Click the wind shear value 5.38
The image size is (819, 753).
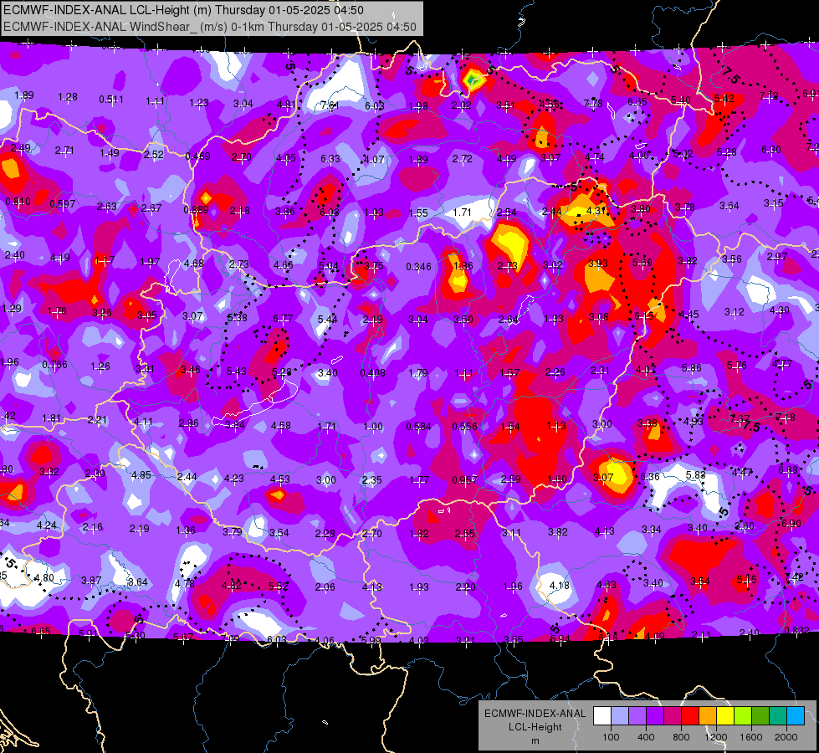[237, 317]
